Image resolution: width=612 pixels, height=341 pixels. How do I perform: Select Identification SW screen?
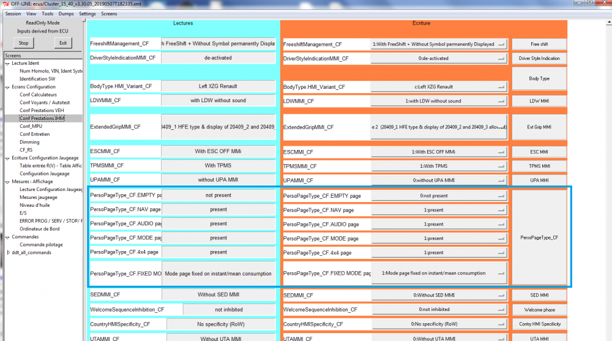click(x=37, y=79)
